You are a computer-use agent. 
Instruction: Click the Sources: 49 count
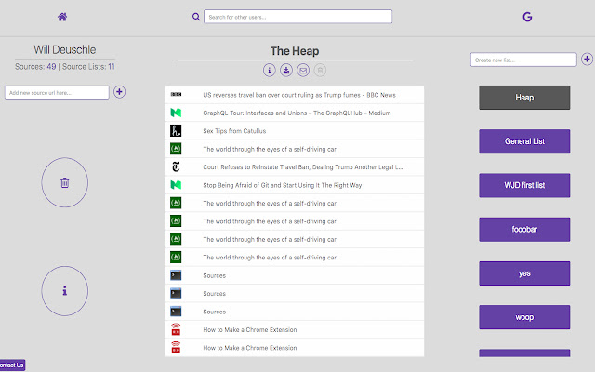35,66
